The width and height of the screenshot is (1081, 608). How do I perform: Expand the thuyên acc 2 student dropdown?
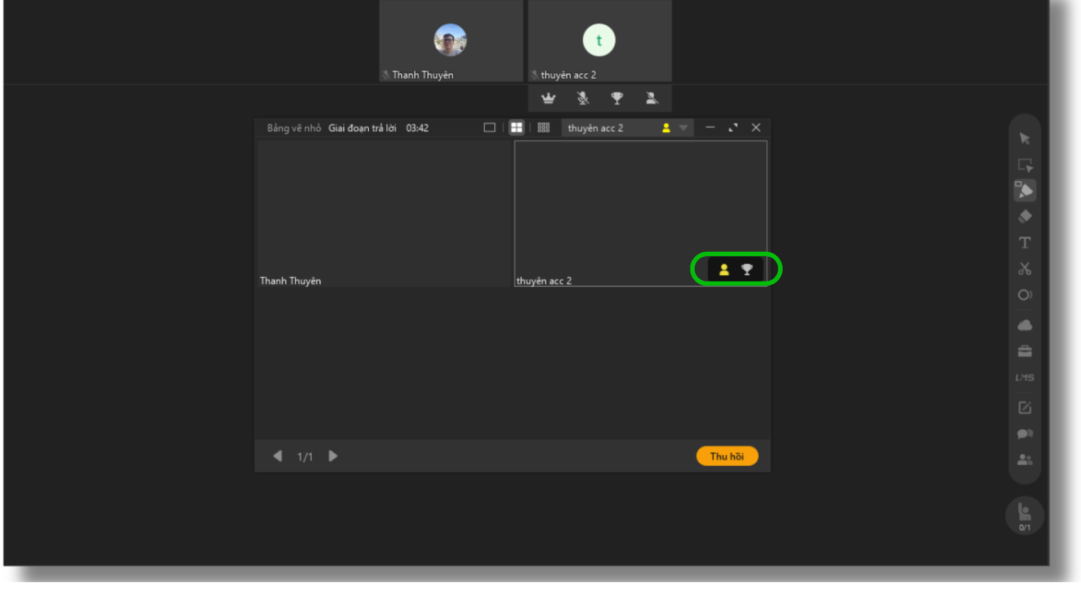point(683,128)
